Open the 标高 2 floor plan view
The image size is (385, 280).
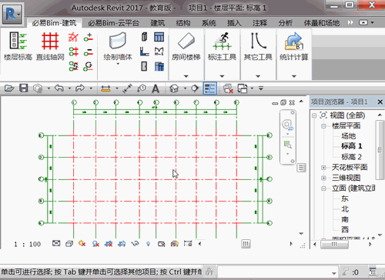pos(351,157)
